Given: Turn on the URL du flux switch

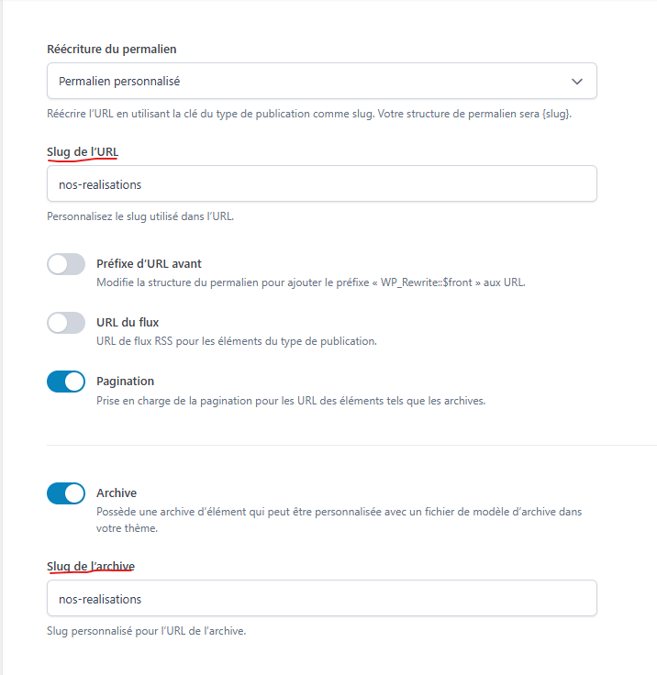Looking at the screenshot, I should point(66,323).
